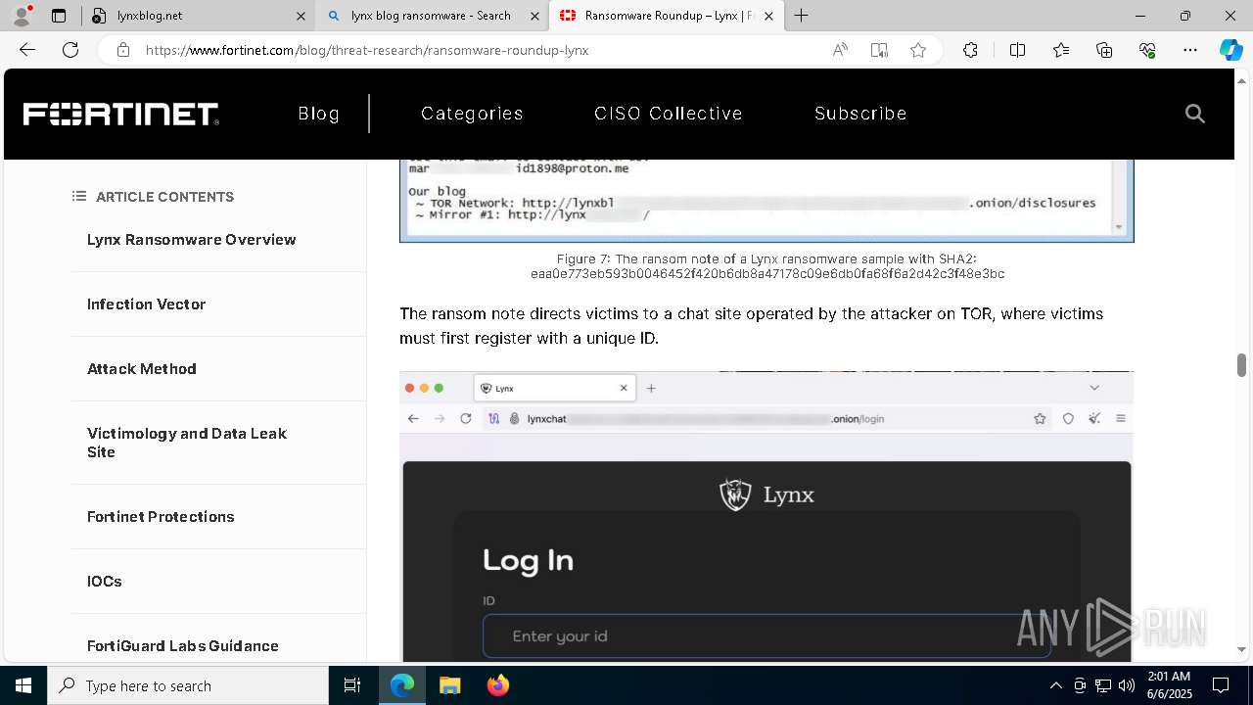View site information lock icon

(123, 50)
